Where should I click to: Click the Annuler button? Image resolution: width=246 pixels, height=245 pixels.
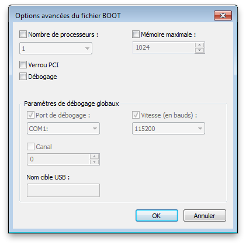(x=205, y=216)
